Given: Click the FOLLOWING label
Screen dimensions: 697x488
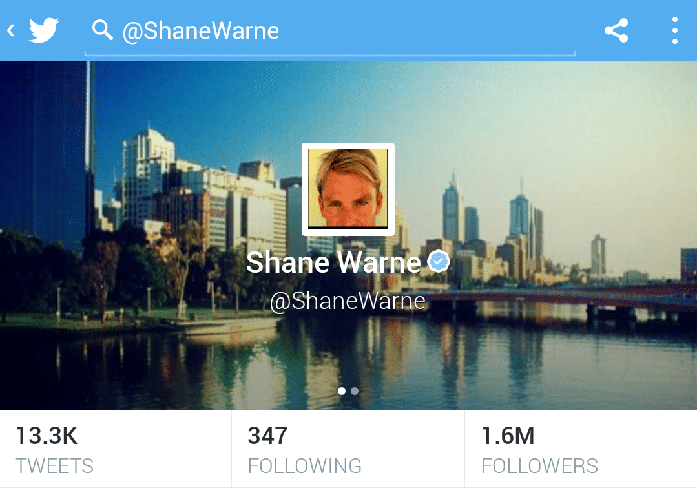Looking at the screenshot, I should point(305,466).
